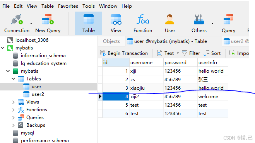Select the 张三 userInfo cell

tap(213, 80)
